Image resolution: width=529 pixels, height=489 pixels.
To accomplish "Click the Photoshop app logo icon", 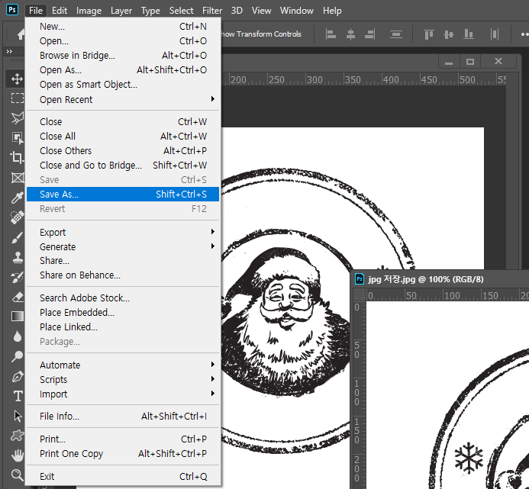I will (x=12, y=10).
